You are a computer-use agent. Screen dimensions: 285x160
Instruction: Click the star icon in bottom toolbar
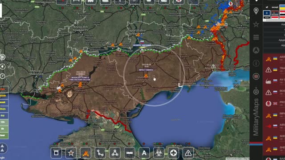71,153
